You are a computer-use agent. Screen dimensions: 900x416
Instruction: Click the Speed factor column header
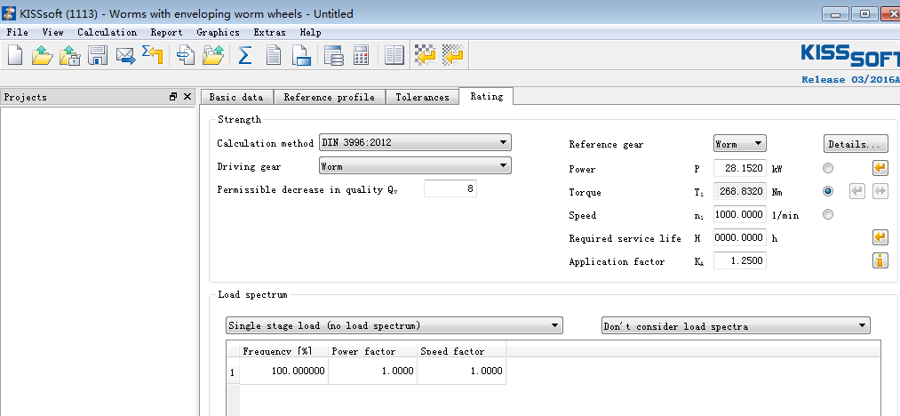point(461,350)
